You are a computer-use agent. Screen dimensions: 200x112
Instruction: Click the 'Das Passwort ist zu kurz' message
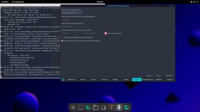(x=115, y=33)
